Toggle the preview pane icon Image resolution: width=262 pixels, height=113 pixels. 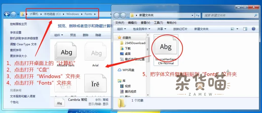pyautogui.click(x=245, y=29)
